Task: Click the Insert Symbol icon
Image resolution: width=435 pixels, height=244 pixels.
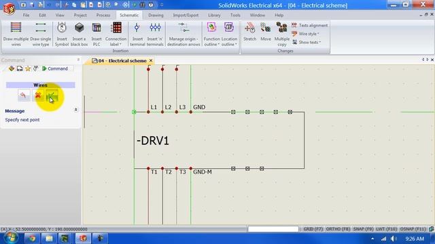Action: pyautogui.click(x=62, y=34)
